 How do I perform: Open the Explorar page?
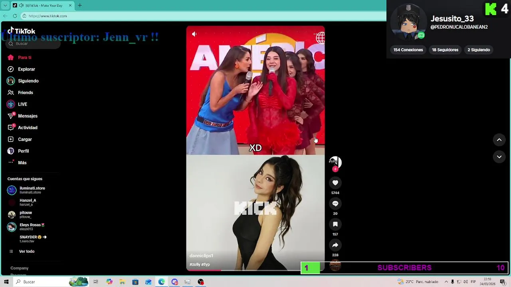[21, 69]
